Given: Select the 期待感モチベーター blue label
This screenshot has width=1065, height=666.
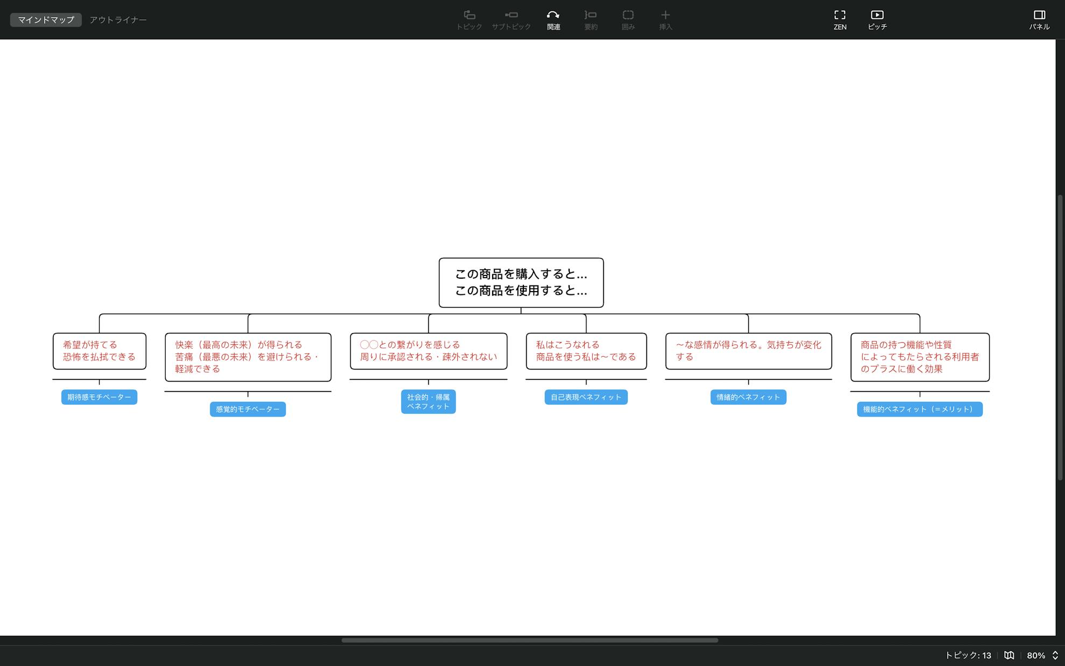Looking at the screenshot, I should click(99, 397).
